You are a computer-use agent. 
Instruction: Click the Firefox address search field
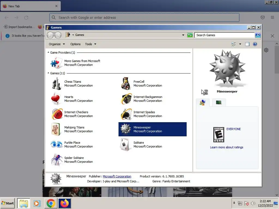click(144, 17)
